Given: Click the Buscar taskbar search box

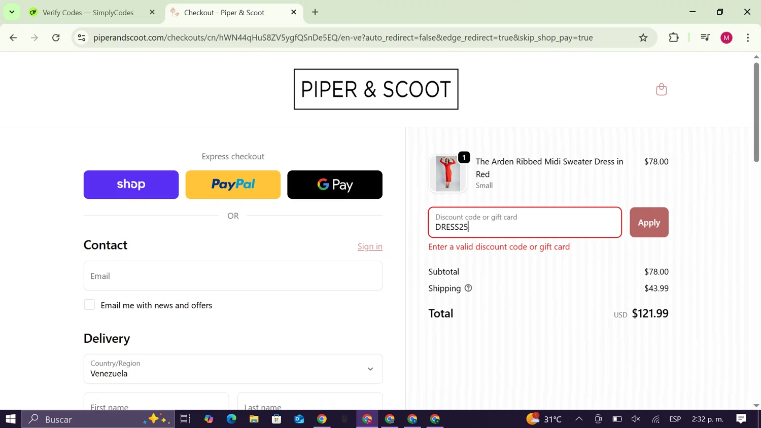Looking at the screenshot, I should click(x=98, y=419).
